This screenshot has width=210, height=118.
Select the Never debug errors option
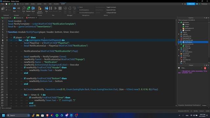pos(80,7)
